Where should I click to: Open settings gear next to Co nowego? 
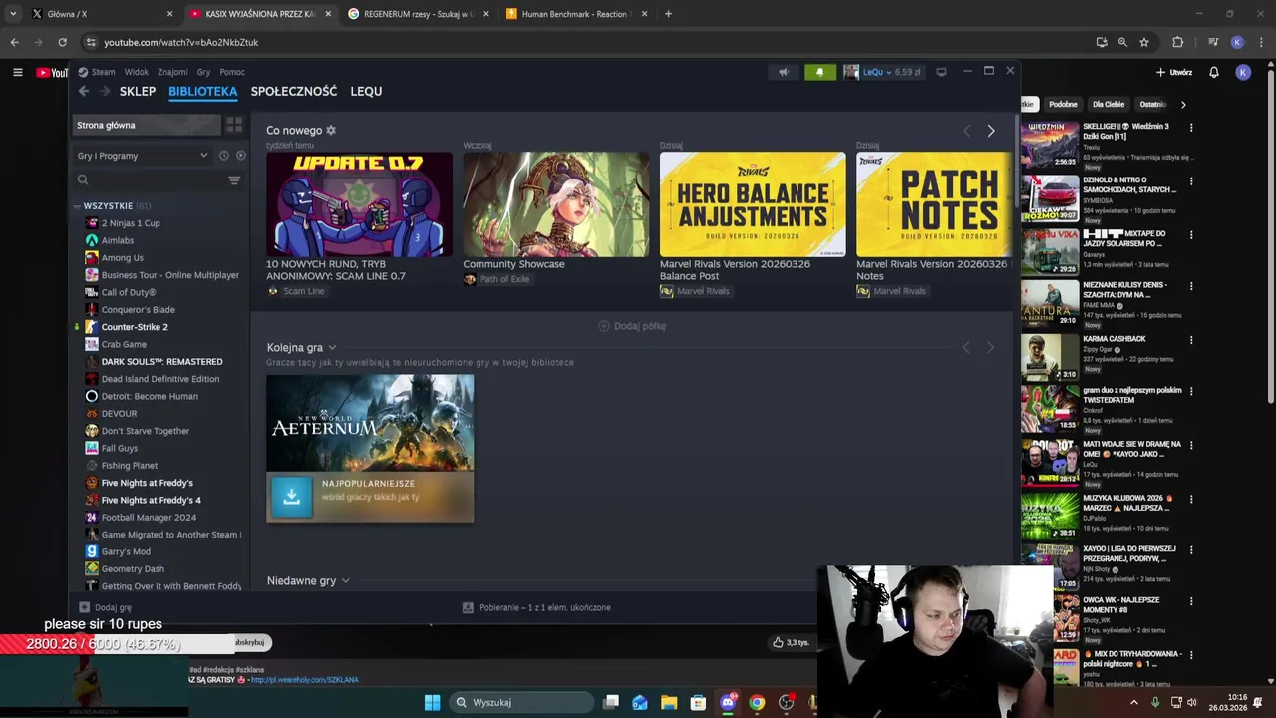click(x=331, y=130)
